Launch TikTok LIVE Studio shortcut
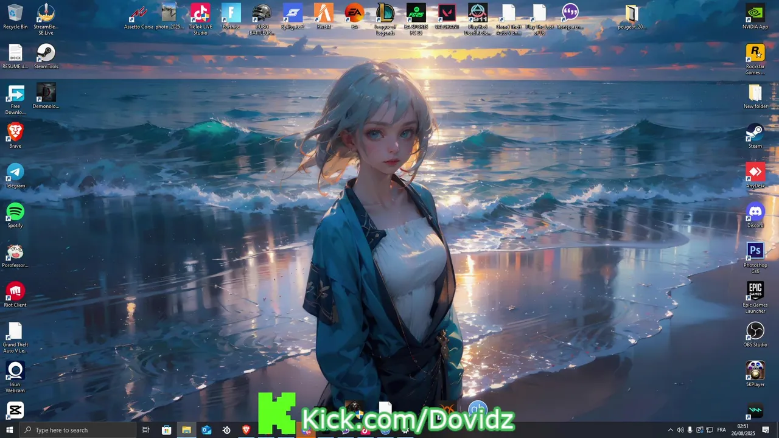The width and height of the screenshot is (779, 438). coord(200,19)
